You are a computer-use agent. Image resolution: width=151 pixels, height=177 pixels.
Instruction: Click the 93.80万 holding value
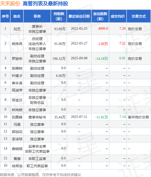pos(60,29)
